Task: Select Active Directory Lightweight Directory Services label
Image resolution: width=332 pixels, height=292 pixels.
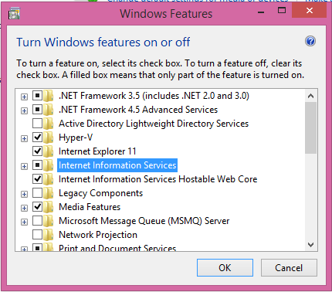Action: point(154,124)
